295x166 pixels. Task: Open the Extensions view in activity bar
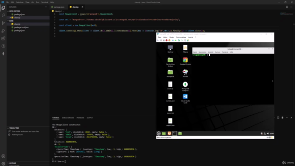3,38
